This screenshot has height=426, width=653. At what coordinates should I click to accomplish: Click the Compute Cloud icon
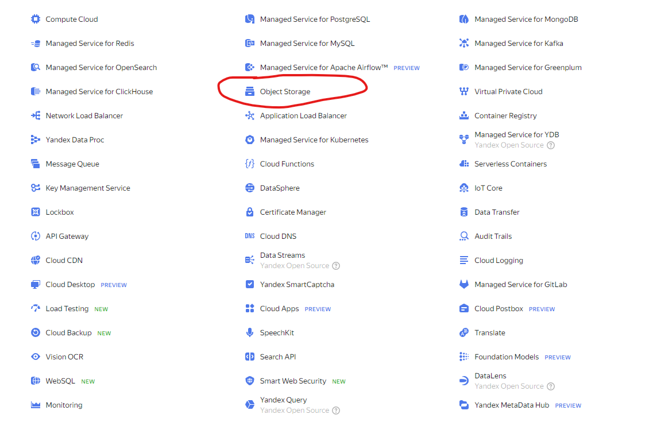point(36,19)
